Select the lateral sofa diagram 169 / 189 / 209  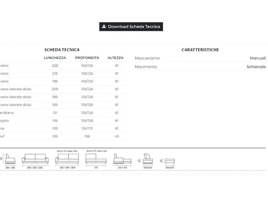click(67, 159)
